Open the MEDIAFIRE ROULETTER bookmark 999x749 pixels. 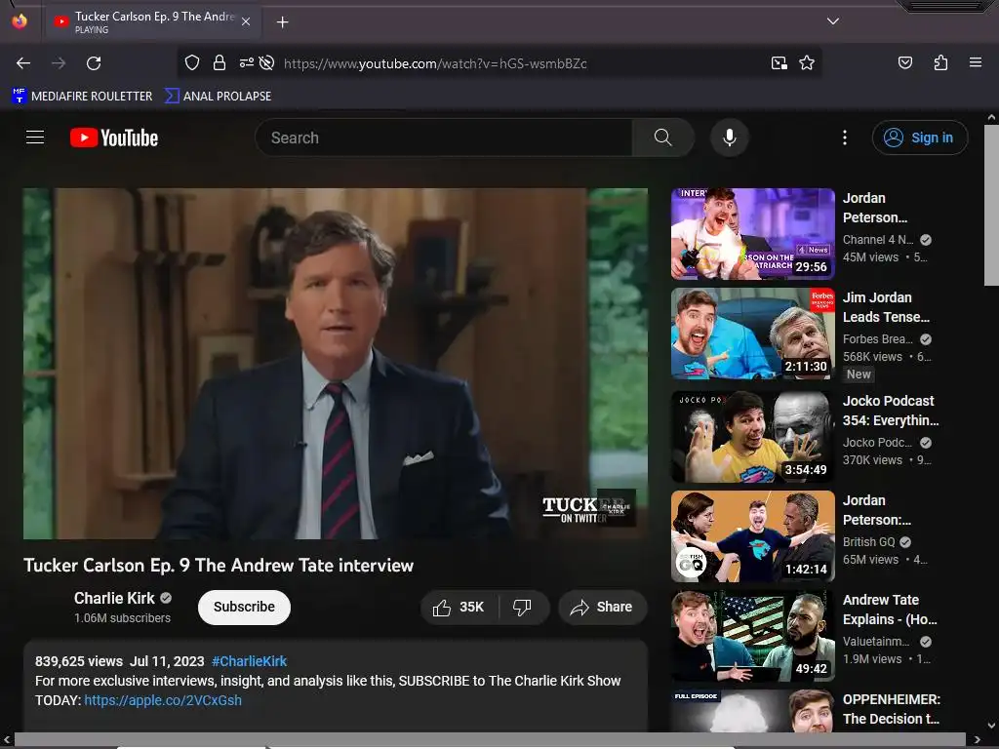coord(82,97)
